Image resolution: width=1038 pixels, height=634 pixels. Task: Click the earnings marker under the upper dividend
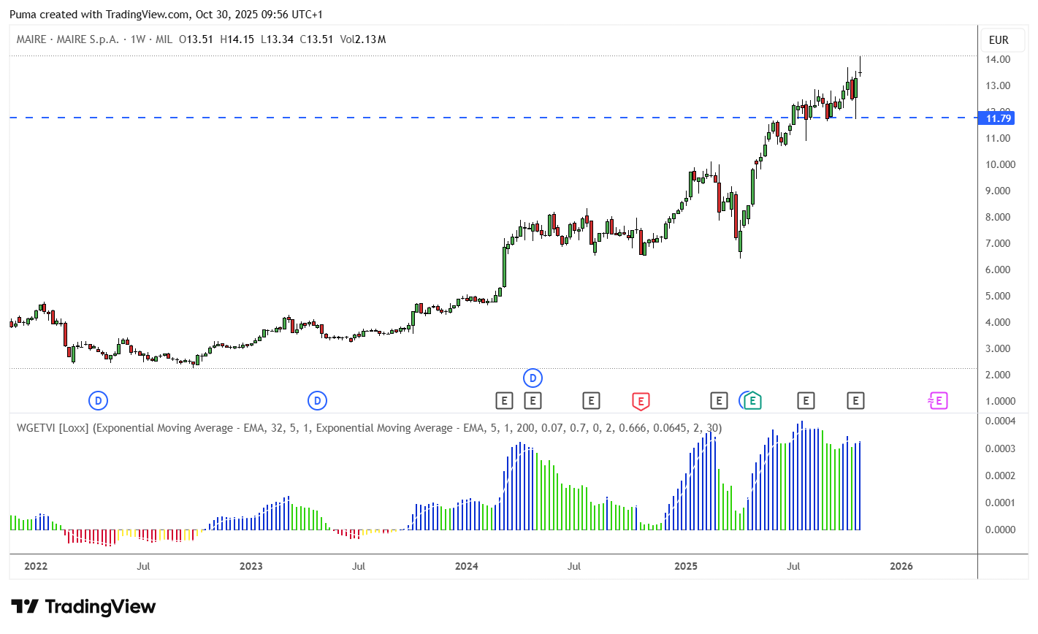pos(533,400)
